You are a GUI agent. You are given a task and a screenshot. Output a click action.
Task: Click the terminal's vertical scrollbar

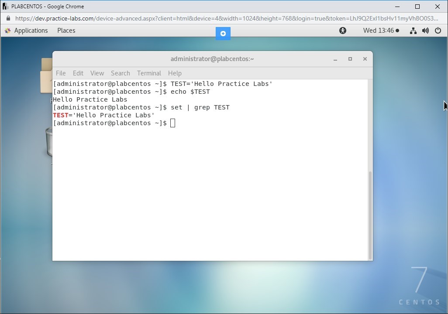370,214
